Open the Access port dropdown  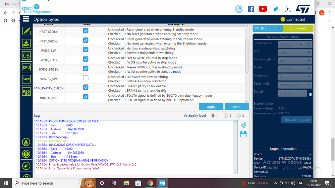pos(295,77)
